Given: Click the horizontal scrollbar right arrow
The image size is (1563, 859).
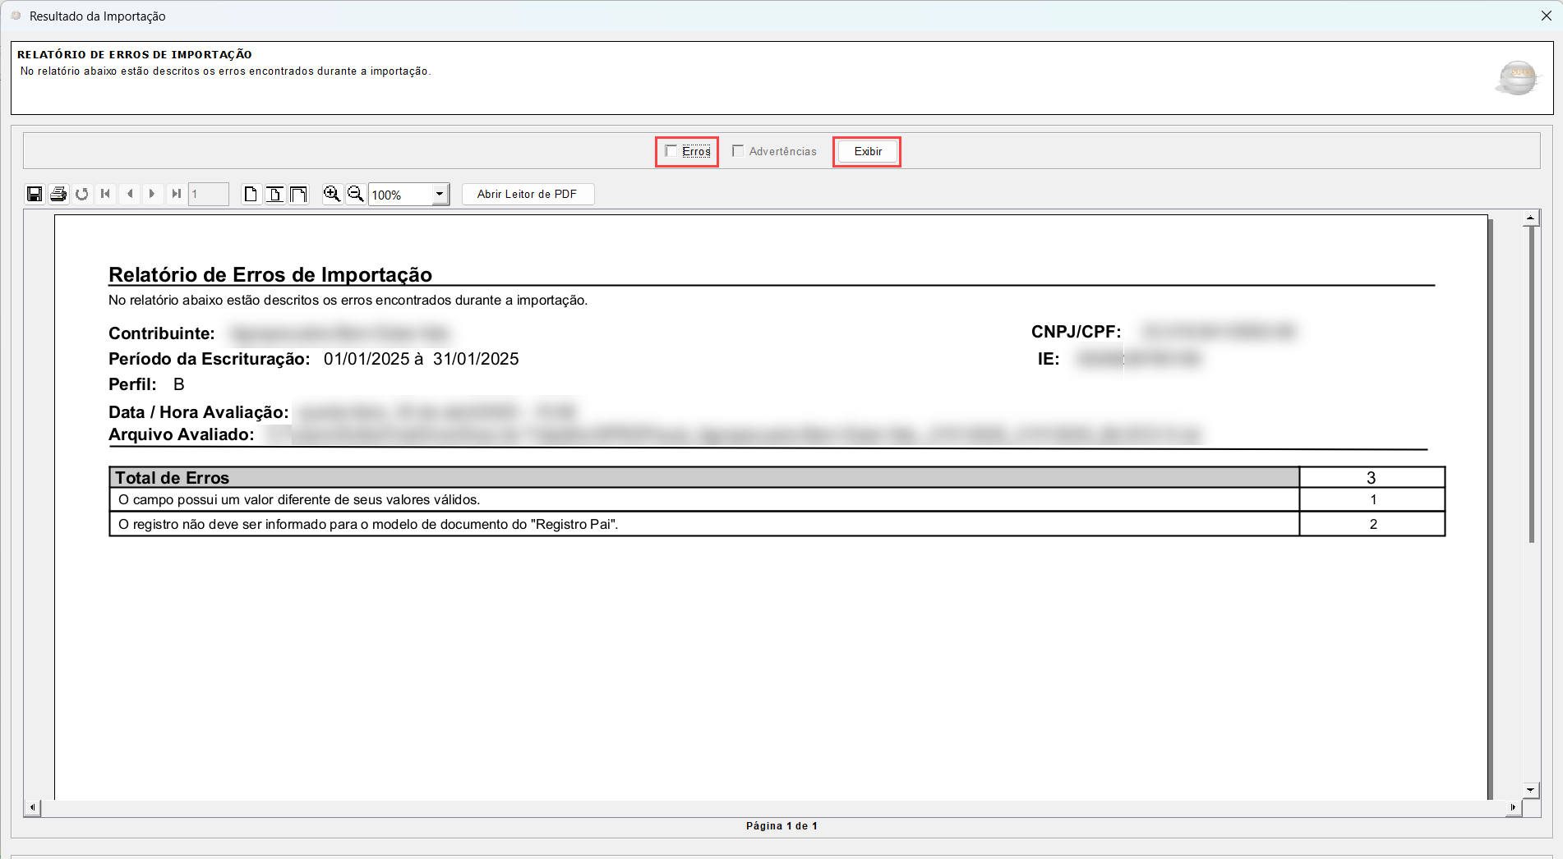Looking at the screenshot, I should pyautogui.click(x=1514, y=807).
